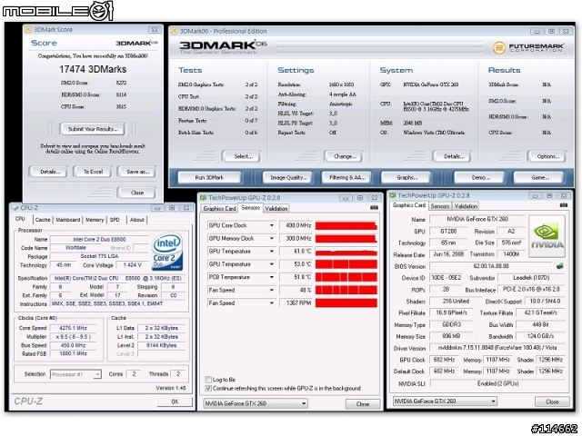Open the Fan Speed percent dropdown
Viewport: 582px width, 436px height.
pyautogui.click(x=271, y=291)
